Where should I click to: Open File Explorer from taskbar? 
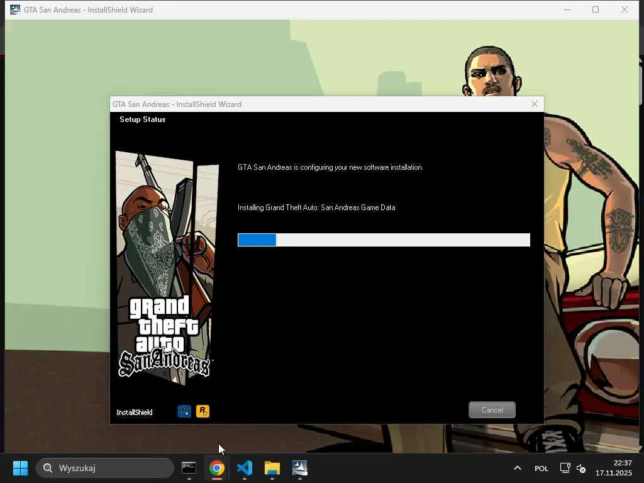click(x=272, y=468)
